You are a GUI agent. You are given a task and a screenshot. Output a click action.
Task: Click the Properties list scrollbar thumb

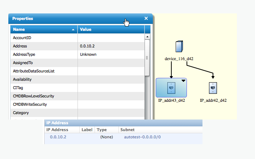[x=147, y=58]
